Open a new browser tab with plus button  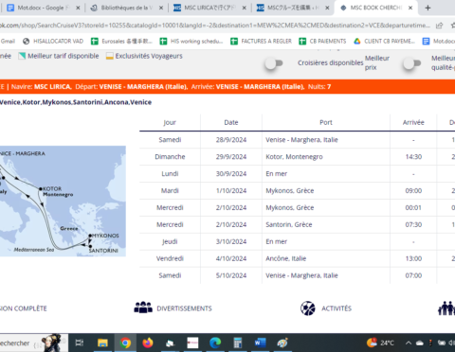tap(428, 8)
